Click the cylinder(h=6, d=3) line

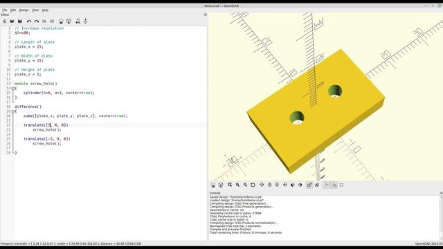click(59, 93)
